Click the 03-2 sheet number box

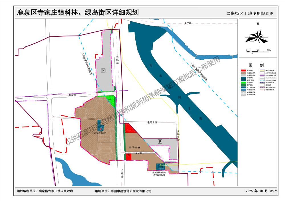coord(273,191)
